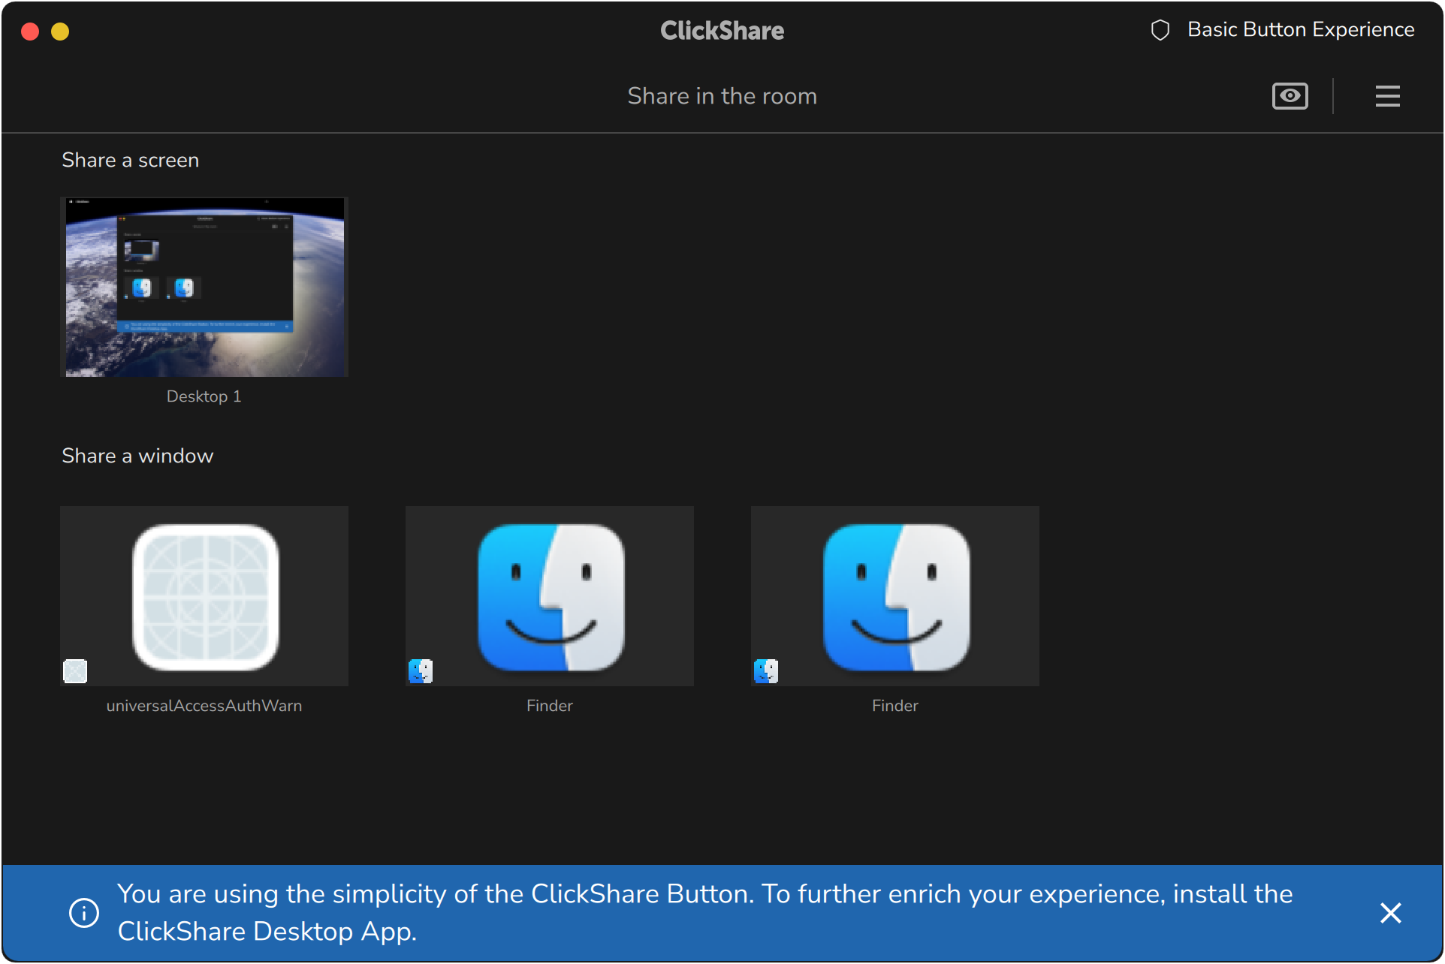Click the Share a window heading
This screenshot has height=964, width=1445.
point(137,456)
